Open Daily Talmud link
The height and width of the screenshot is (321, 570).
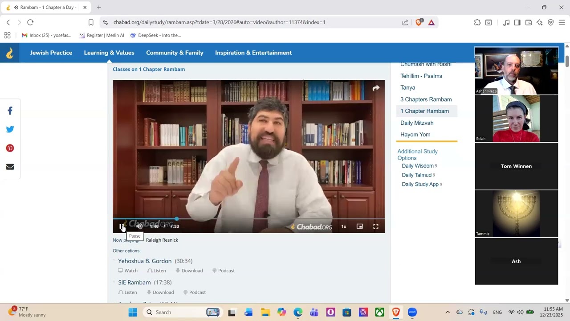pos(417,175)
